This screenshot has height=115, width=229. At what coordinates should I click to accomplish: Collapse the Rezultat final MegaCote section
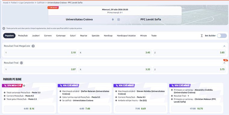pyautogui.click(x=224, y=46)
